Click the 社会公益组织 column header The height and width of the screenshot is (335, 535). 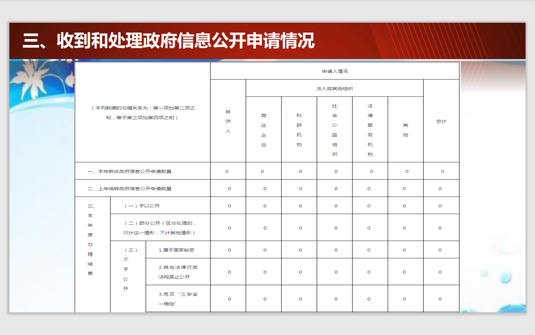(334, 130)
